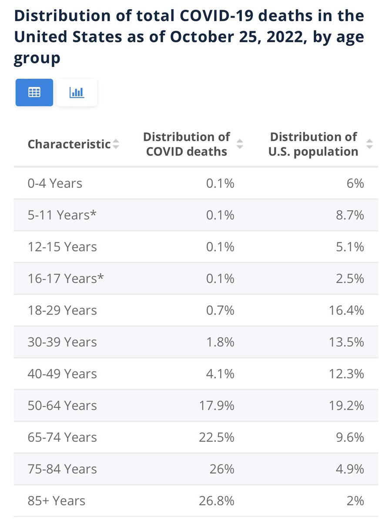The width and height of the screenshot is (392, 522).
Task: Click the 26% value for 75-84 Years
Action: (222, 469)
